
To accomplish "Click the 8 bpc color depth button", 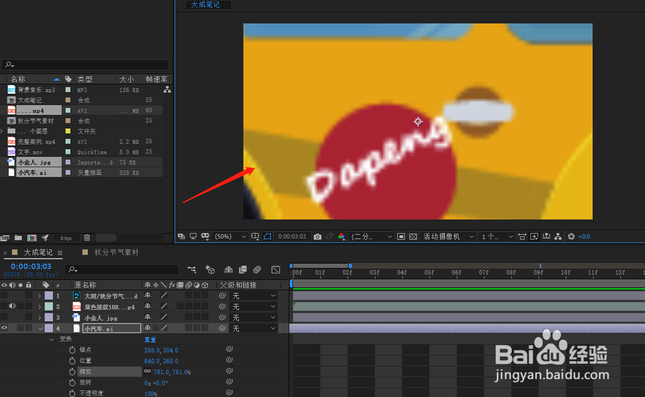I will (x=66, y=238).
